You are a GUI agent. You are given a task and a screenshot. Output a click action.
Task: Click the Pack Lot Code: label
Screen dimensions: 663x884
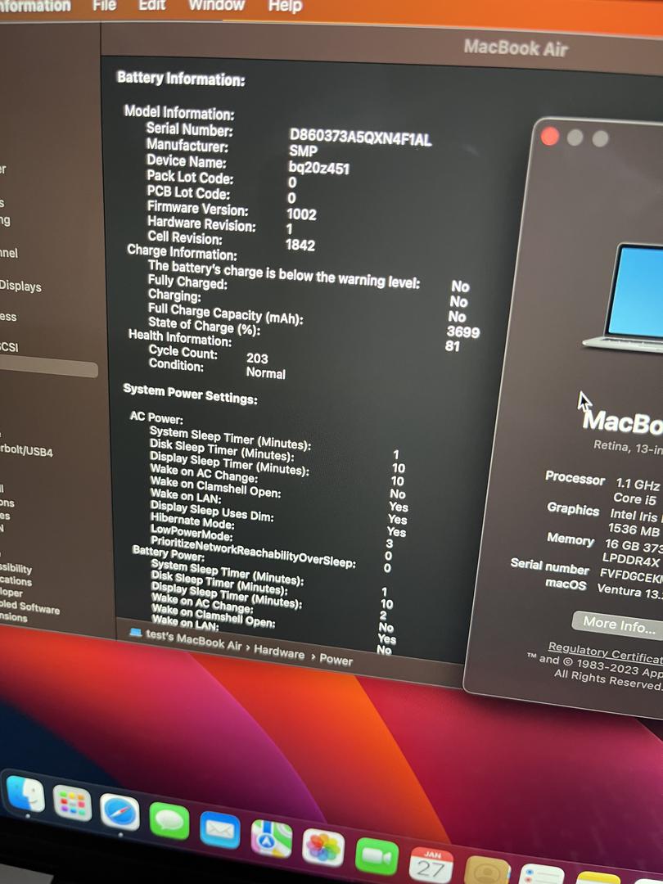pyautogui.click(x=191, y=177)
